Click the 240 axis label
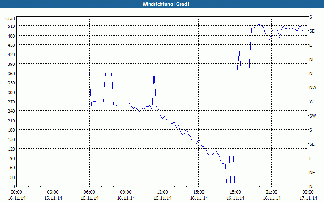Image resolution: width=324 pixels, height=202 pixels. point(11,111)
